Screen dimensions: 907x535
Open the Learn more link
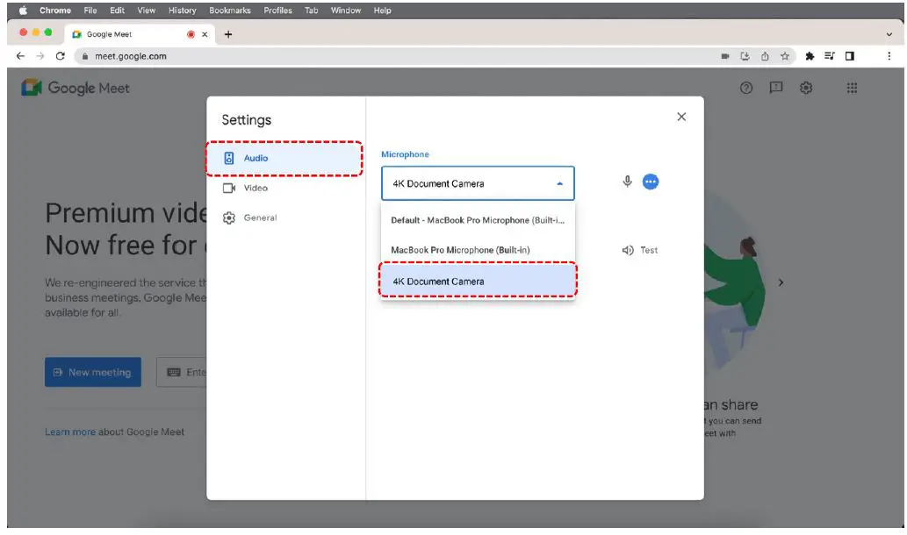tap(70, 432)
